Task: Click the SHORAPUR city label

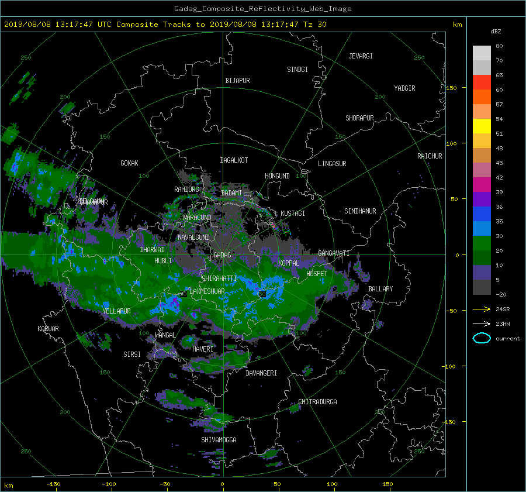Action: pyautogui.click(x=359, y=118)
